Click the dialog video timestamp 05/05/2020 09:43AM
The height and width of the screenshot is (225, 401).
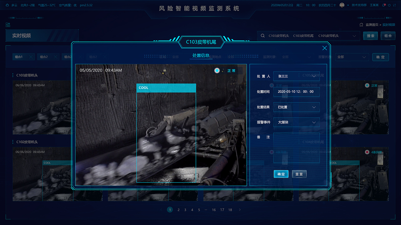(x=101, y=70)
